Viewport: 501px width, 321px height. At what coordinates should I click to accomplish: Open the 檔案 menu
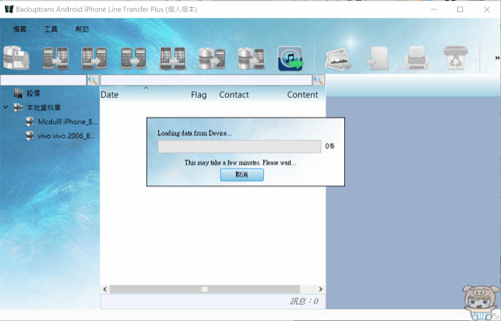pos(20,29)
